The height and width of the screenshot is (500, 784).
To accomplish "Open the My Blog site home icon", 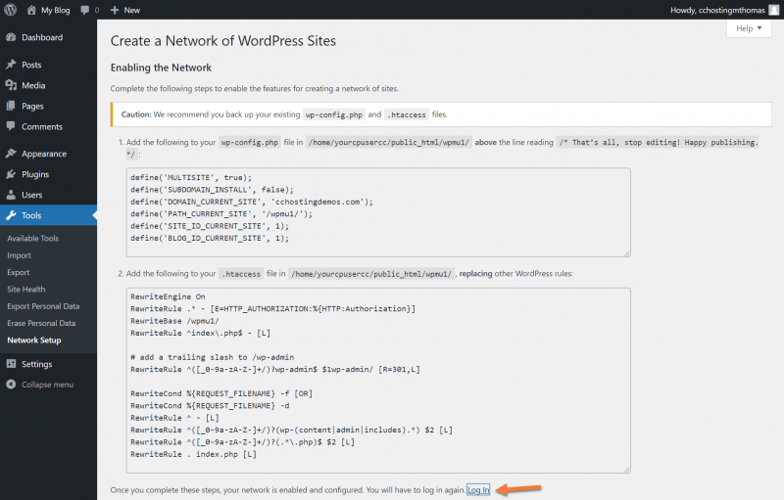I will pos(31,10).
